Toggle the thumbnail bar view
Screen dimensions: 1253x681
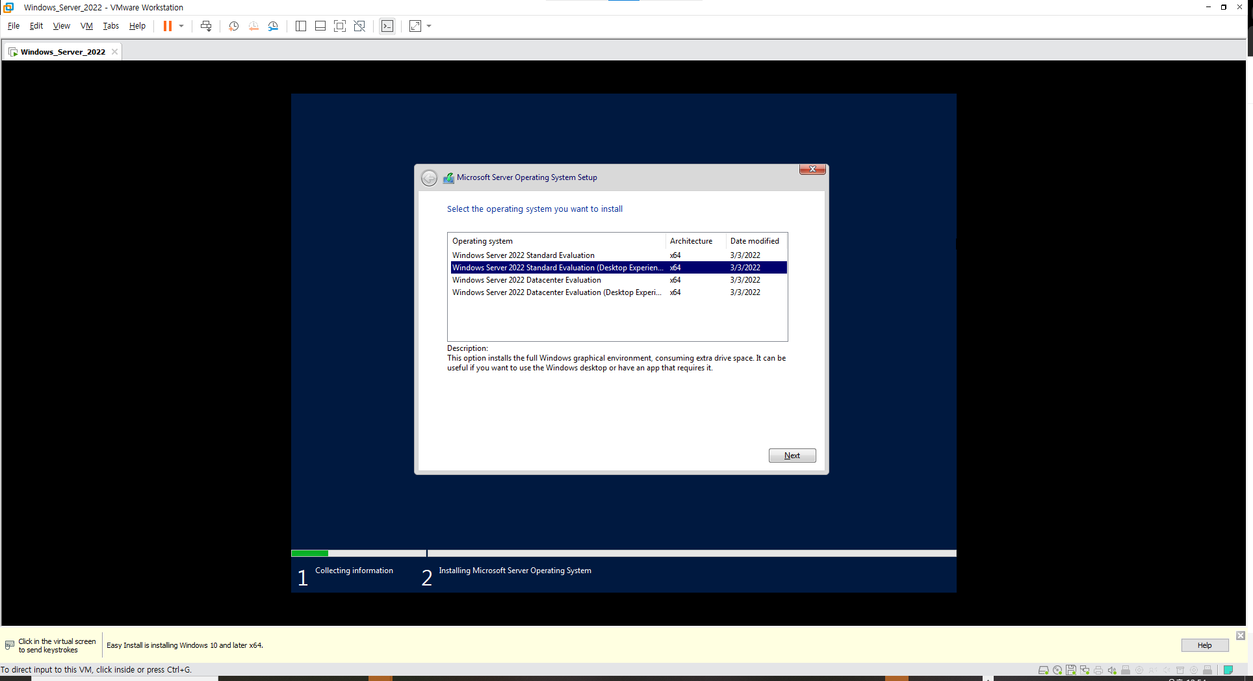(x=320, y=26)
